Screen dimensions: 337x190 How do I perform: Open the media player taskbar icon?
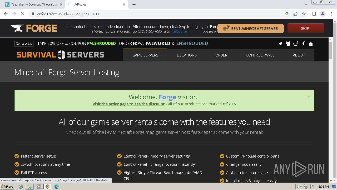pyautogui.click(x=39, y=187)
